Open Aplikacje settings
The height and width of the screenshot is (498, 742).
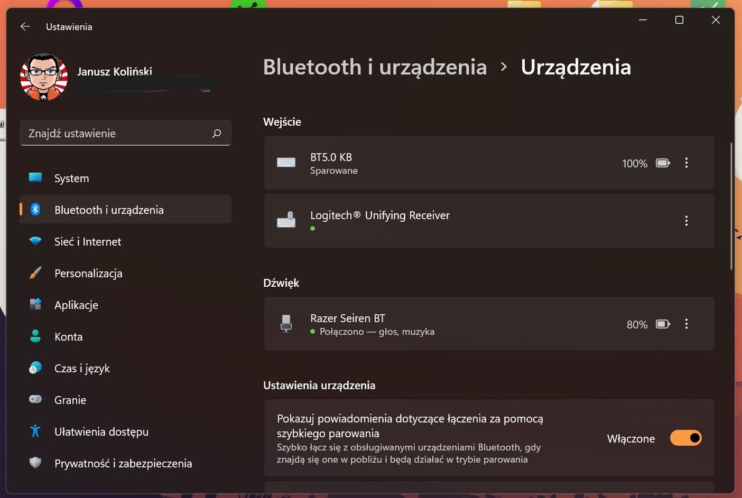(125, 305)
